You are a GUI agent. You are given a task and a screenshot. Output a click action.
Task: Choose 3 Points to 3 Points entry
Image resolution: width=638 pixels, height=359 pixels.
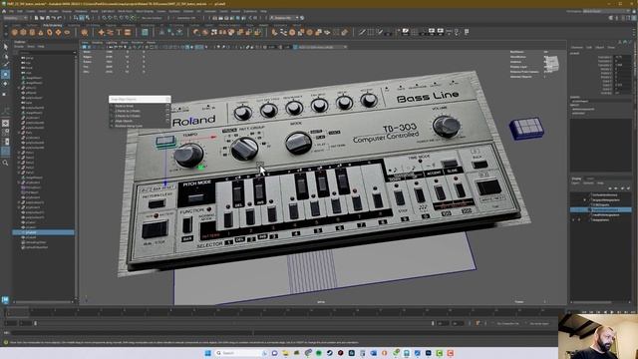point(128,116)
